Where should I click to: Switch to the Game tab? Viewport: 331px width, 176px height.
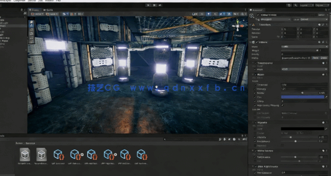[x=48, y=10]
